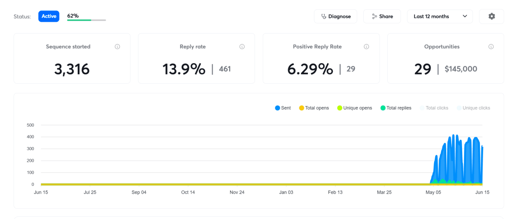
Task: Click the Sep 04 axis label
Action: (139, 192)
